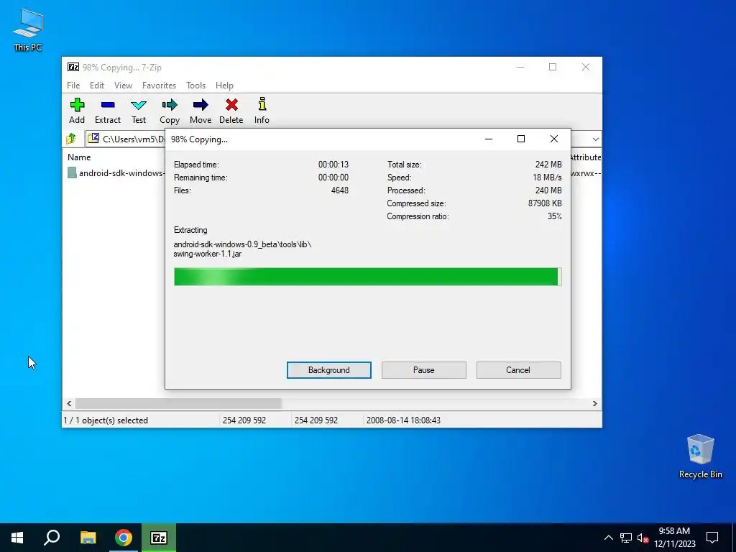Screen dimensions: 736x552
Task: Open File Explorer from the taskbar
Action: pyautogui.click(x=88, y=538)
